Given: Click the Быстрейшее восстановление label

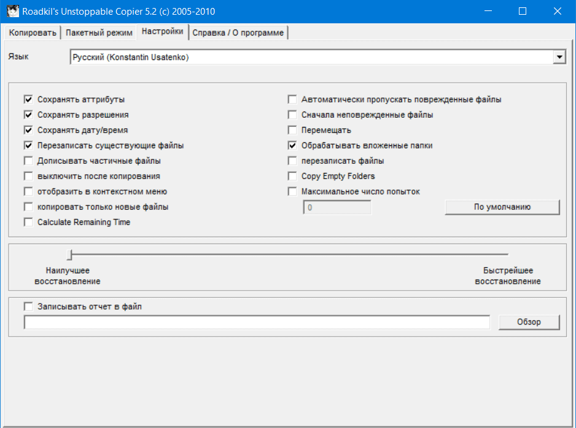Looking at the screenshot, I should pos(508,276).
